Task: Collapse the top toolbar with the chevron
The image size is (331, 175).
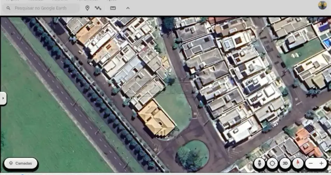Action: (128, 8)
